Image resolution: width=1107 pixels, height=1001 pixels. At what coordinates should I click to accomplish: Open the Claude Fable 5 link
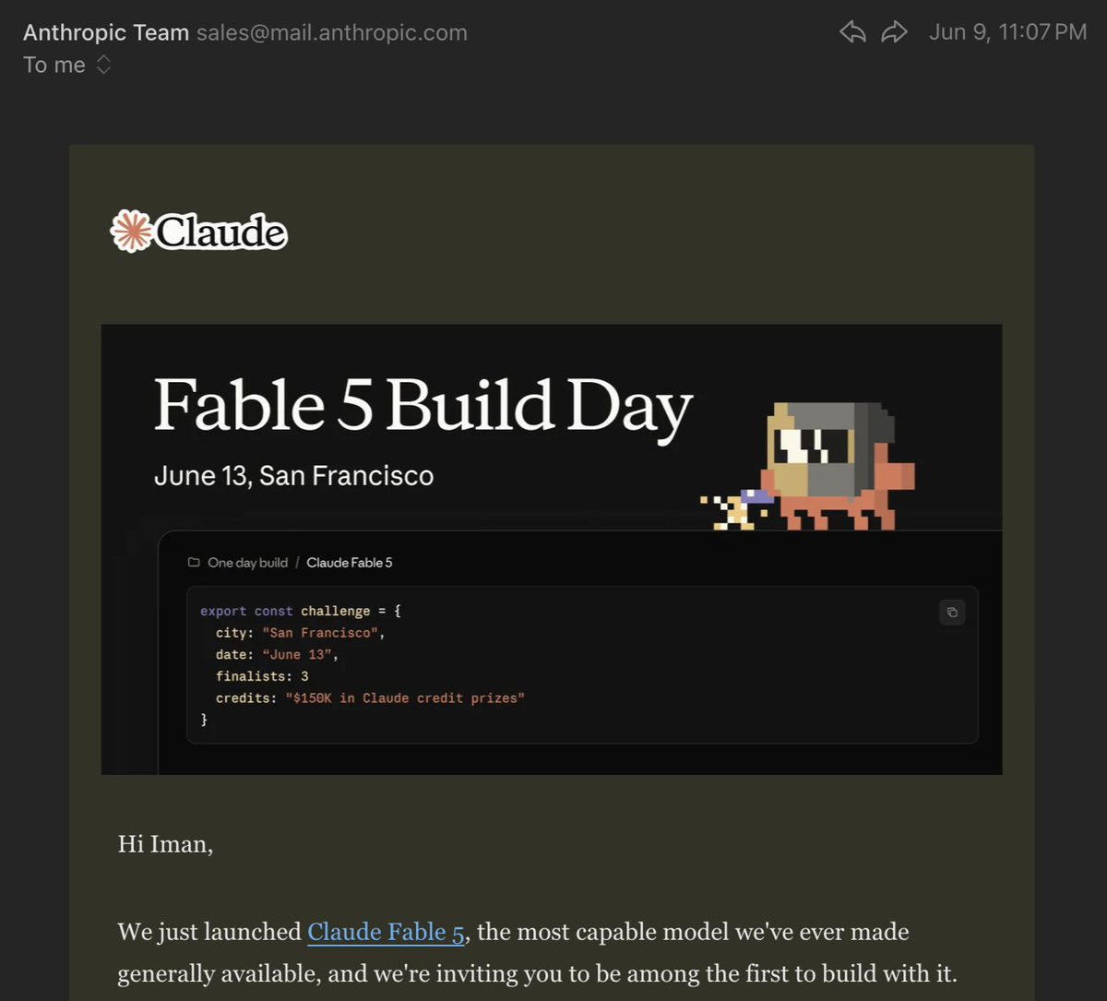coord(386,932)
